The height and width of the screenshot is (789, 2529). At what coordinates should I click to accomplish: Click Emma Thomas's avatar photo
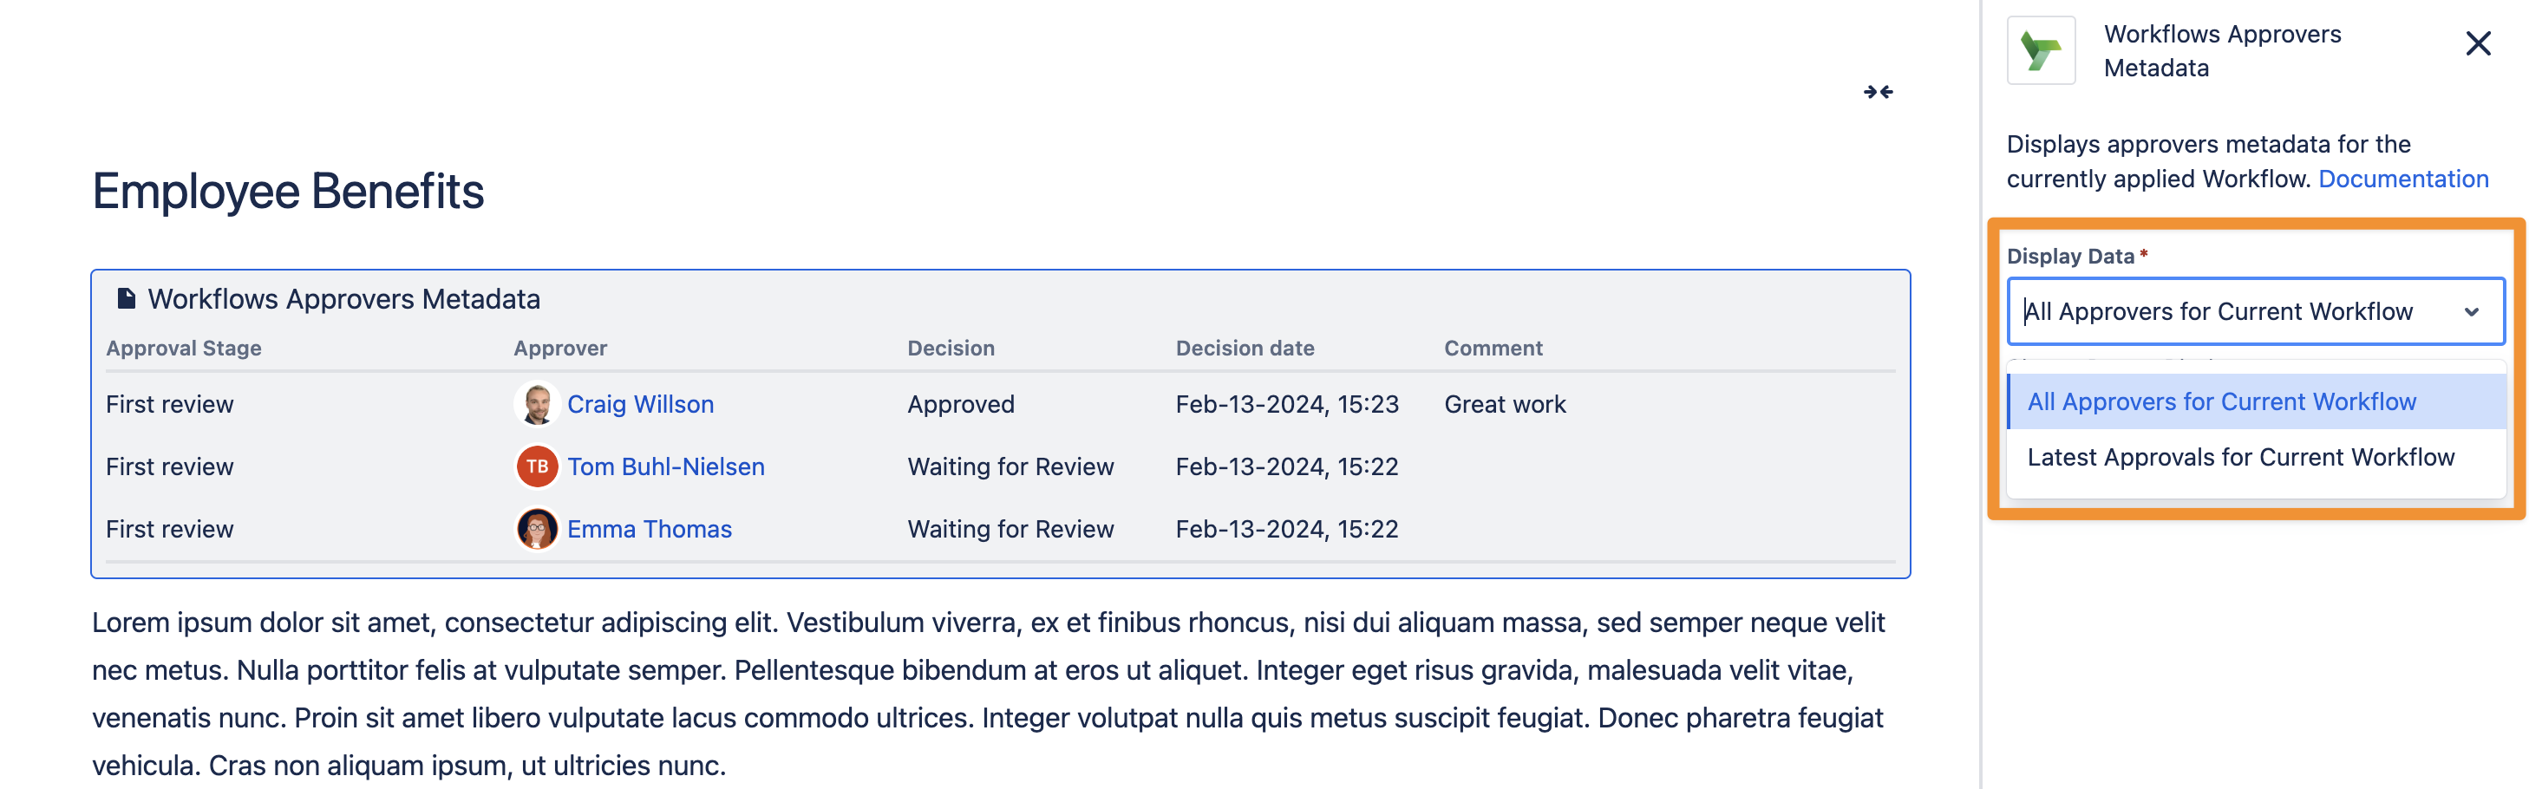[x=537, y=529]
